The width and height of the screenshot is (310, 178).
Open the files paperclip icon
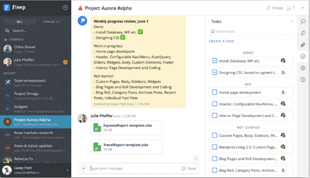[x=303, y=45]
